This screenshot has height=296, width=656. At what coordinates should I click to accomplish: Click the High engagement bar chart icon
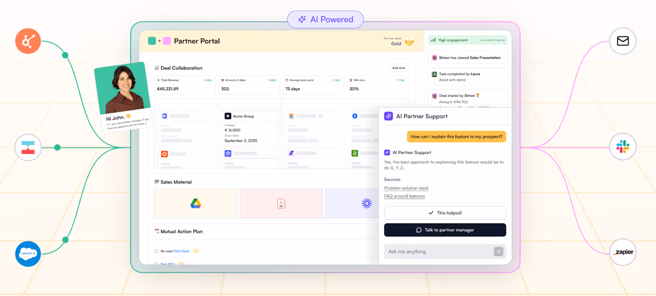coord(433,40)
